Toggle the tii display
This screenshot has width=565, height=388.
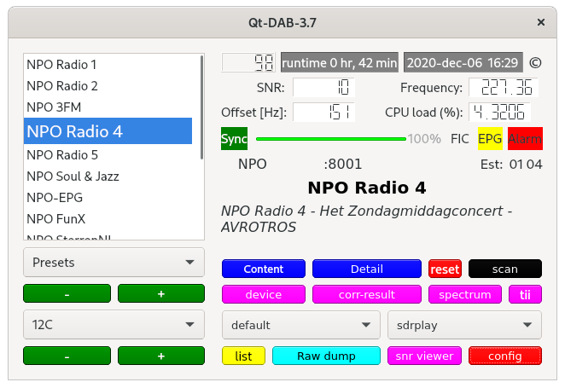pos(525,294)
